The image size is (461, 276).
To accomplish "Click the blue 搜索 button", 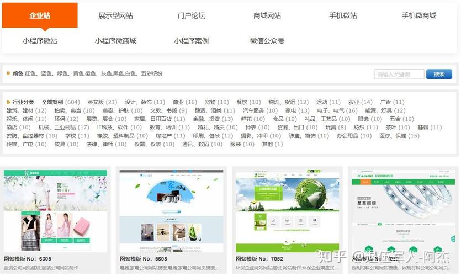I will coord(439,74).
